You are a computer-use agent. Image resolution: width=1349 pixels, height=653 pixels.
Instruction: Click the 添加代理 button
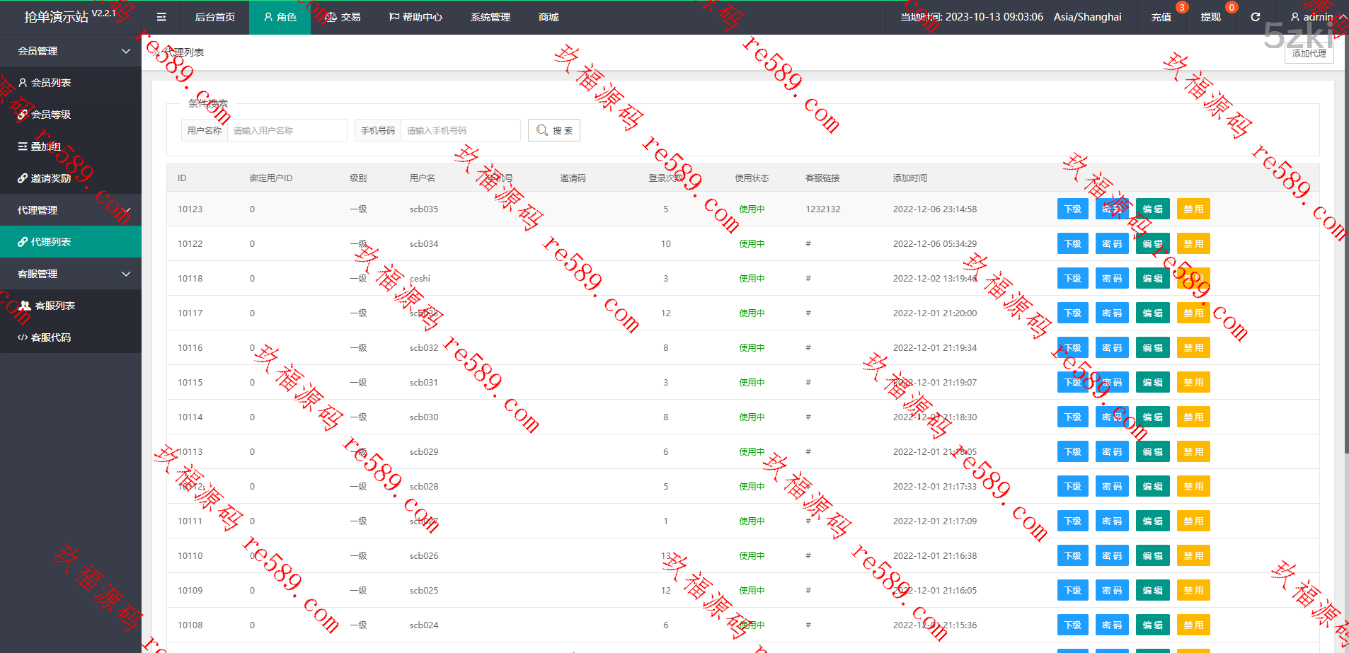(1309, 54)
